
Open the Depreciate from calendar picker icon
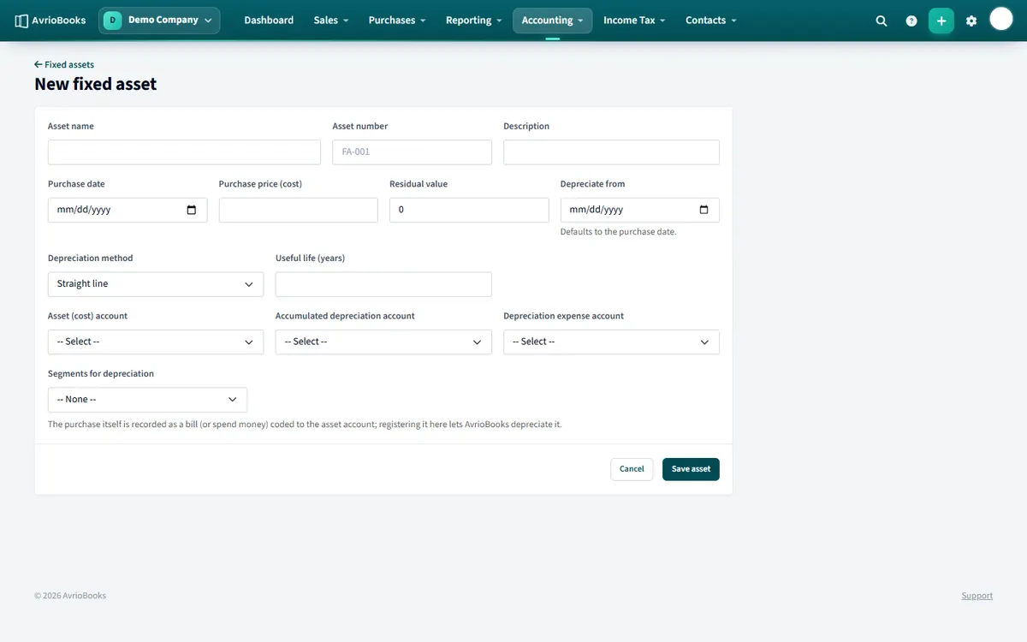[703, 210]
